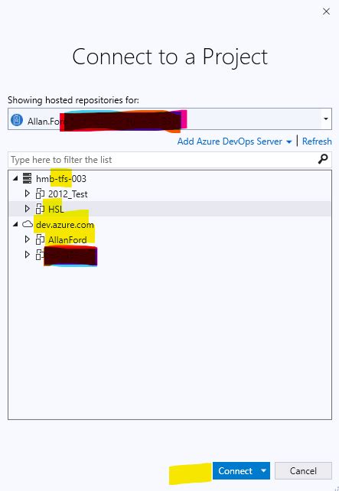Click the HSL collection icon
The height and width of the screenshot is (491, 339).
click(40, 209)
